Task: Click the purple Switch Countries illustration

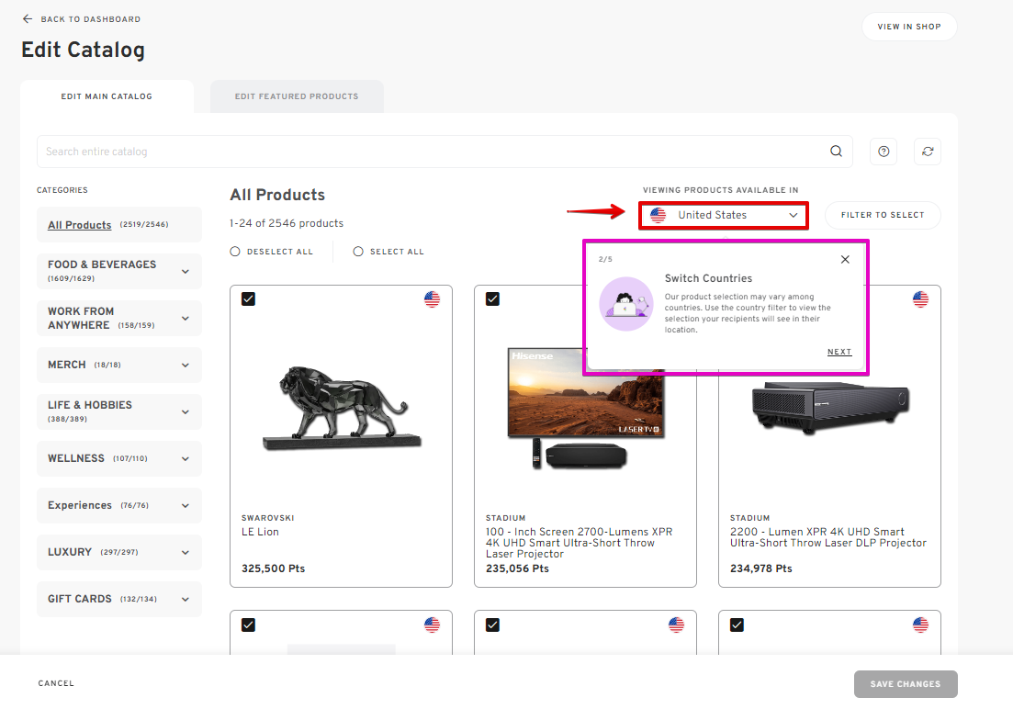Action: tap(625, 304)
